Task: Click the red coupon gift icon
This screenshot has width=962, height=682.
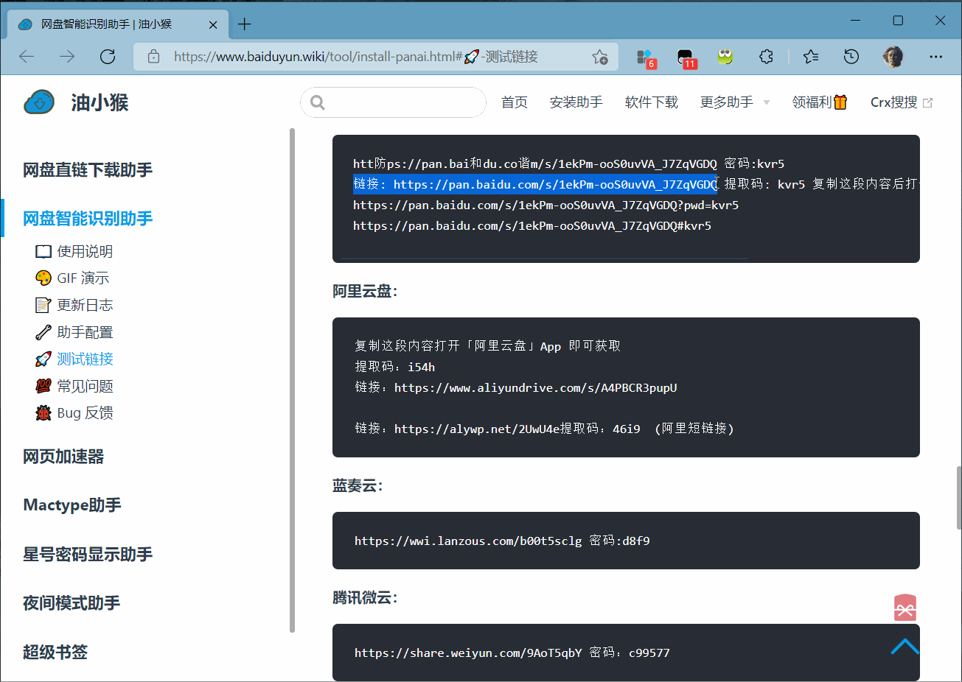Action: [x=905, y=608]
